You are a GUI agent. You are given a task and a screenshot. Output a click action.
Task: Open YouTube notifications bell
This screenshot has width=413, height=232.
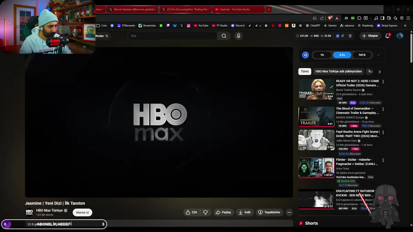coord(388,36)
